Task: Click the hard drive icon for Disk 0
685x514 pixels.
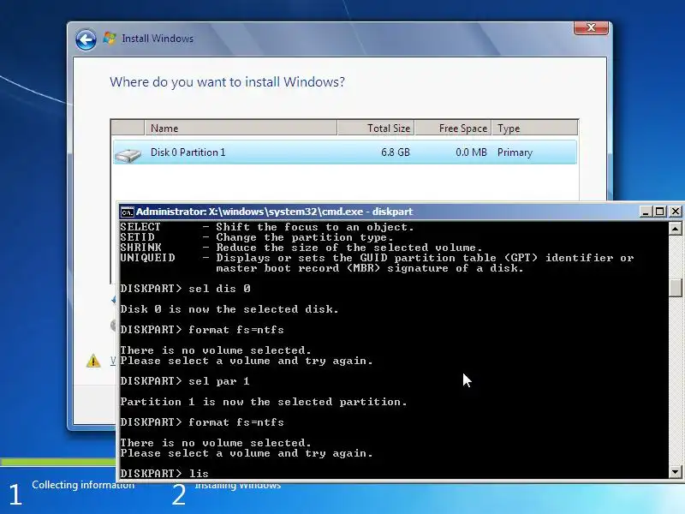Action: point(128,154)
